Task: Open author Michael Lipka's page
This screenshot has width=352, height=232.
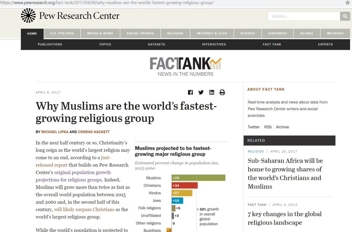Action: (55, 132)
